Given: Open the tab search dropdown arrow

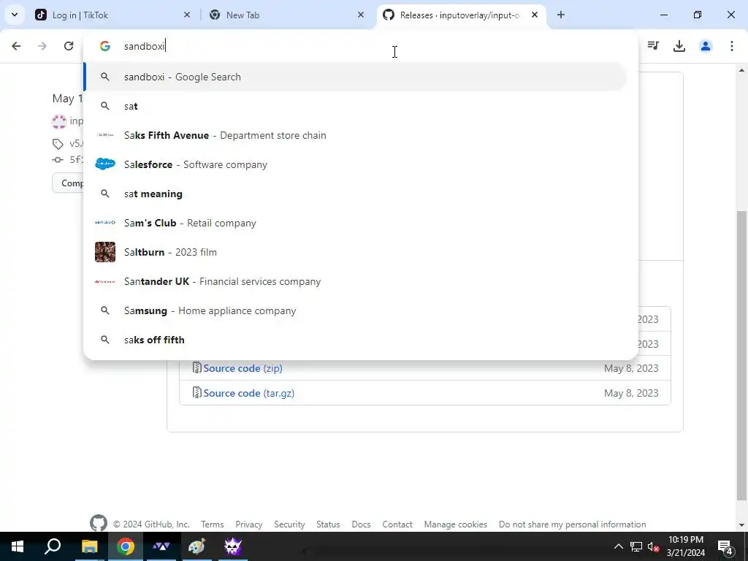Looking at the screenshot, I should [15, 15].
